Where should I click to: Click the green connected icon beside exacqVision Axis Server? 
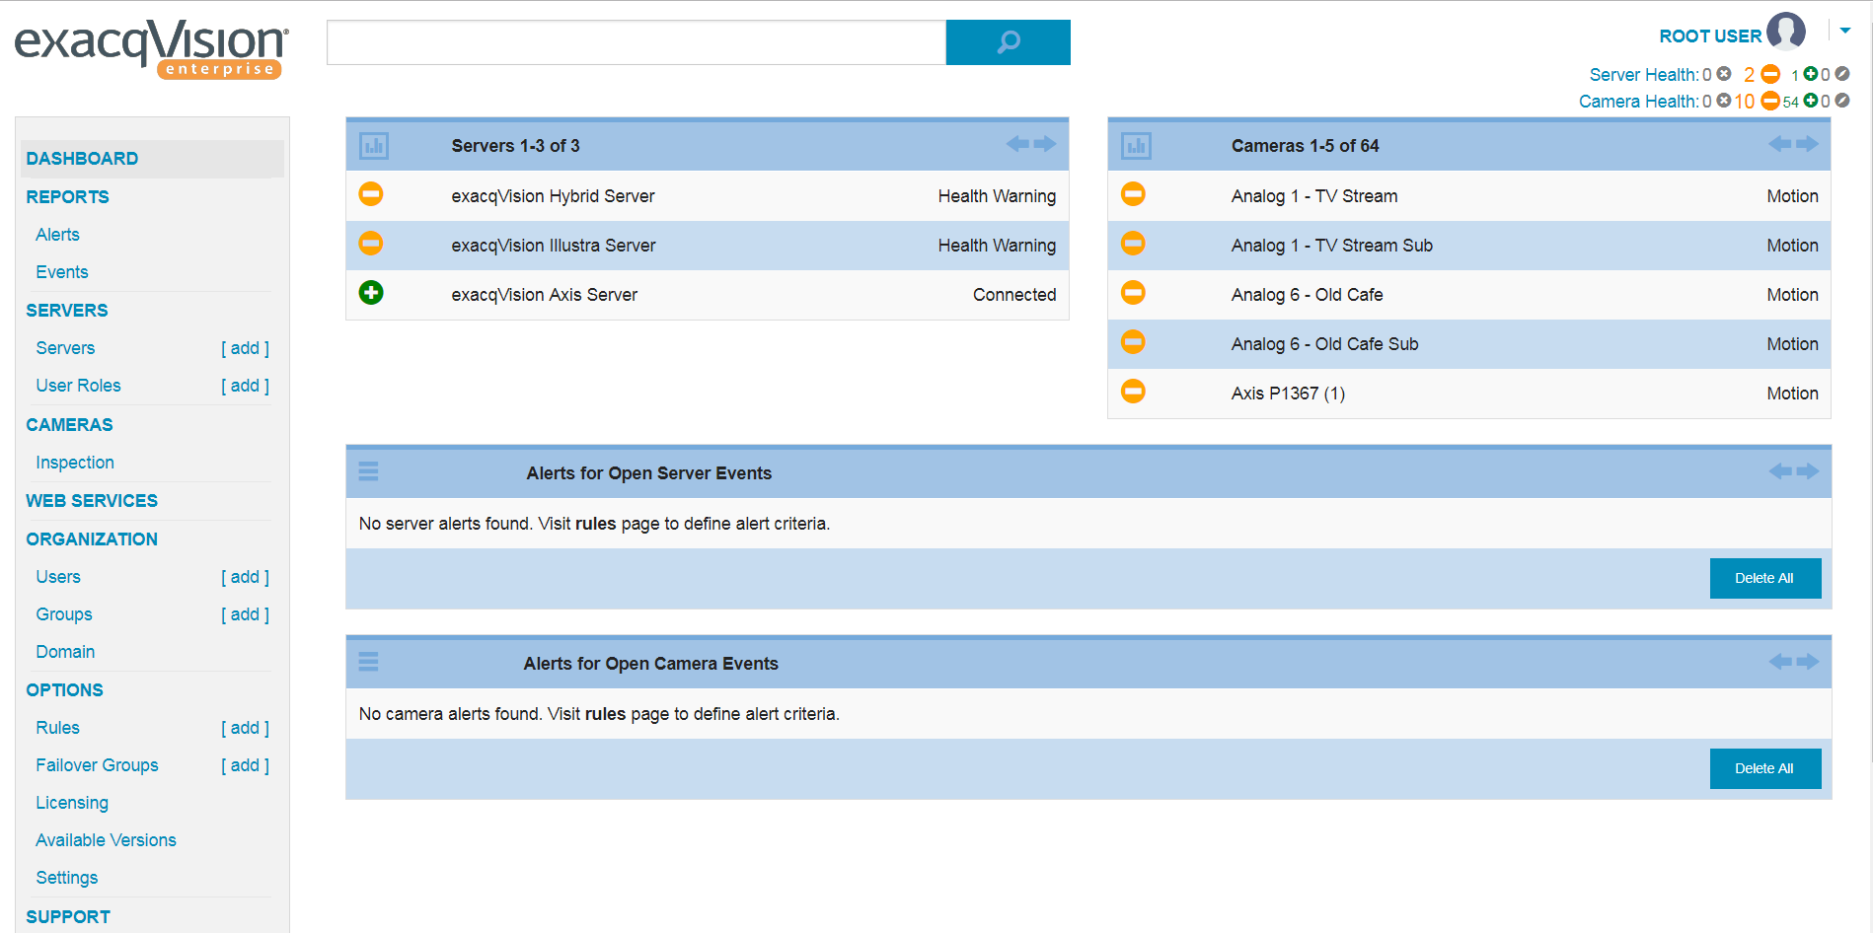(370, 293)
